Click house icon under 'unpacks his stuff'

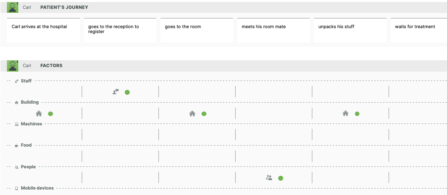(x=346, y=114)
